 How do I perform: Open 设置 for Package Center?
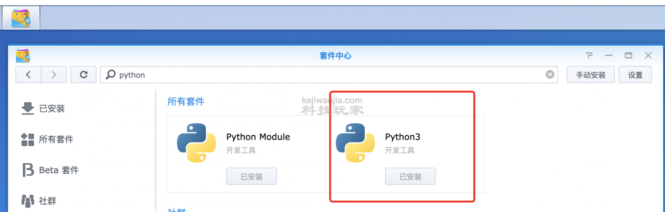point(635,75)
